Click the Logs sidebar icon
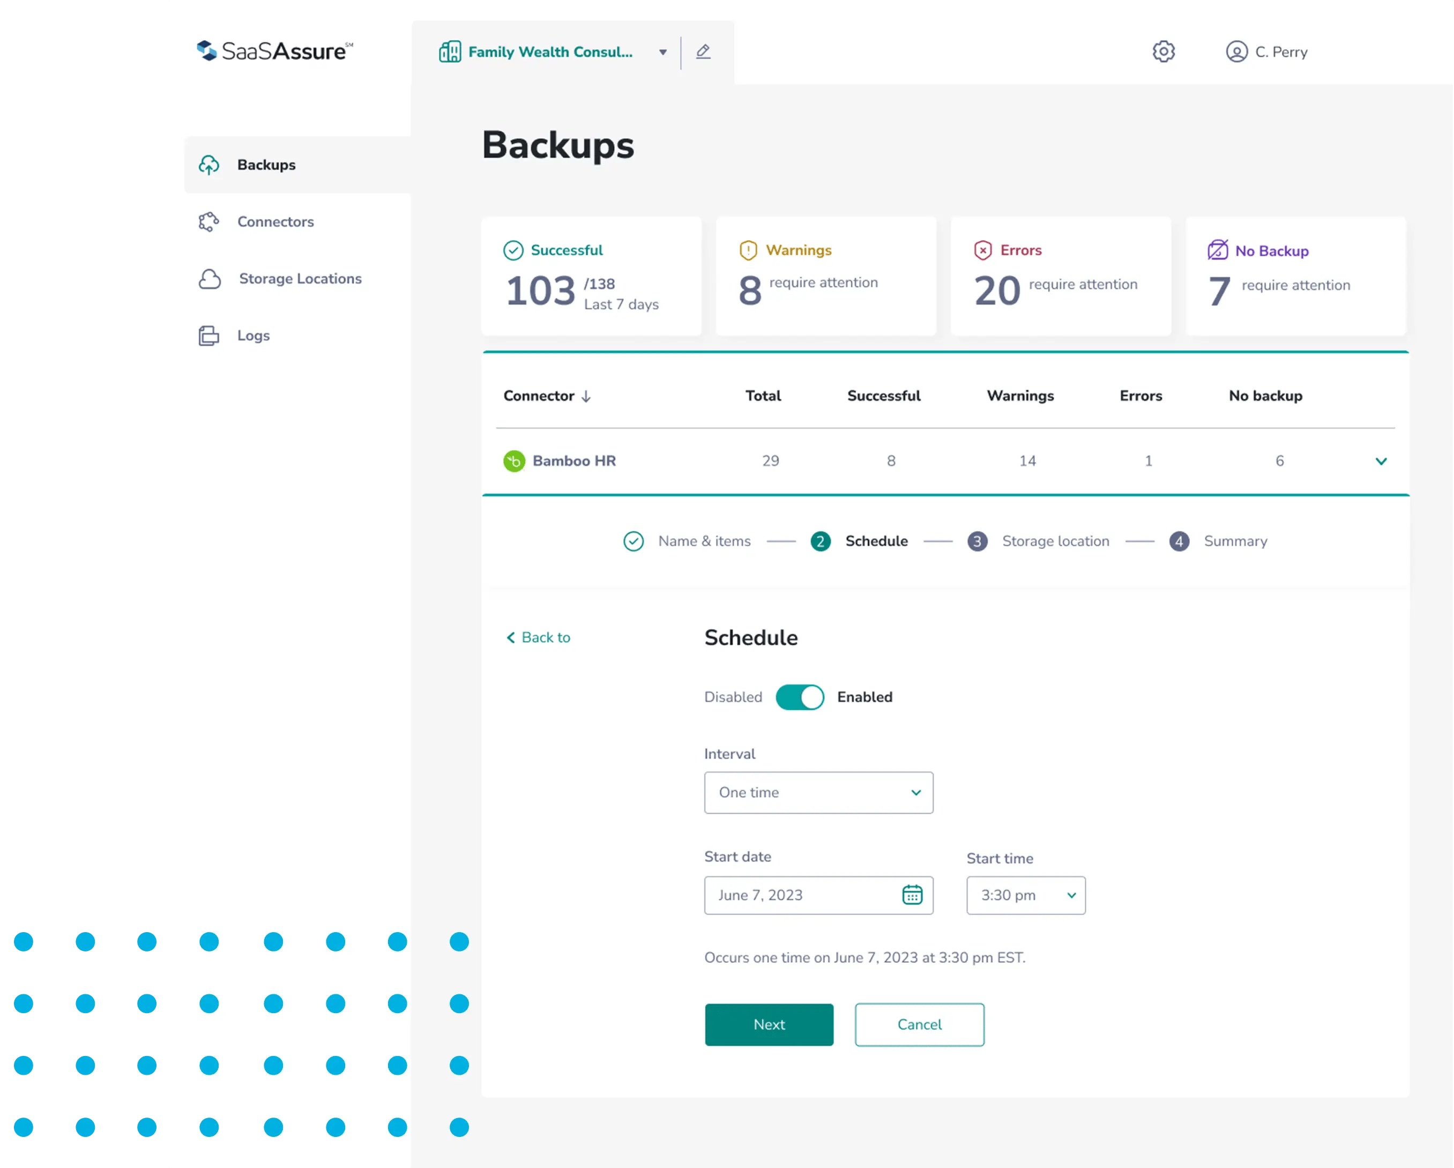 (209, 335)
